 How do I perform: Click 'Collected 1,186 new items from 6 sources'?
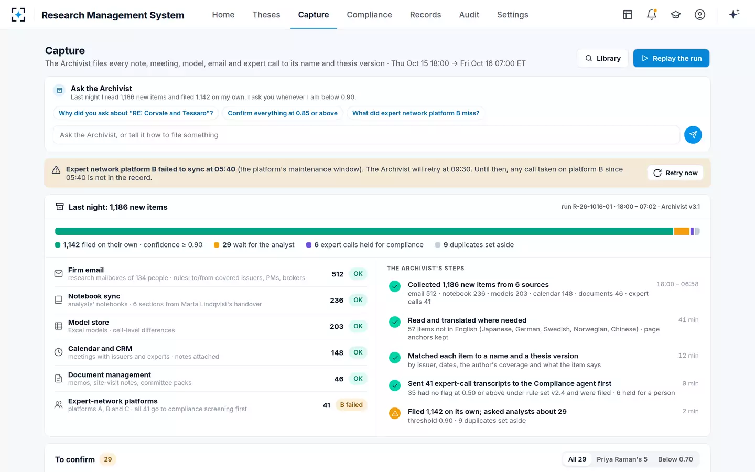pos(478,285)
